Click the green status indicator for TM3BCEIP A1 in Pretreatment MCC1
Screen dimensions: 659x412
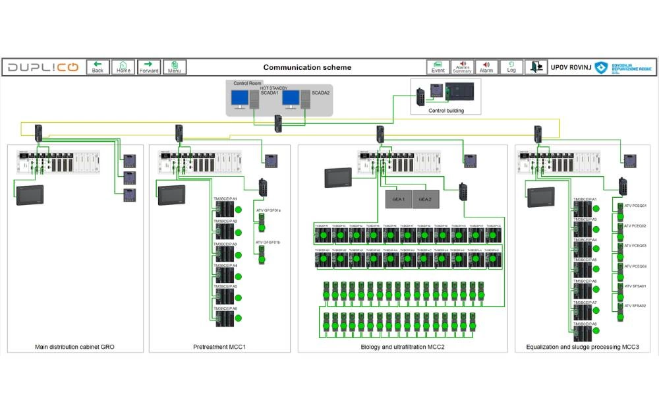(238, 210)
